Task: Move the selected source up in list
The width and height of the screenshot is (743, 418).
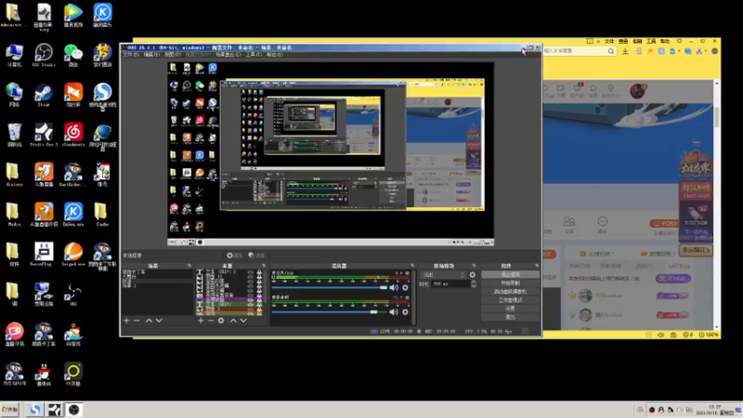Action: coord(233,320)
